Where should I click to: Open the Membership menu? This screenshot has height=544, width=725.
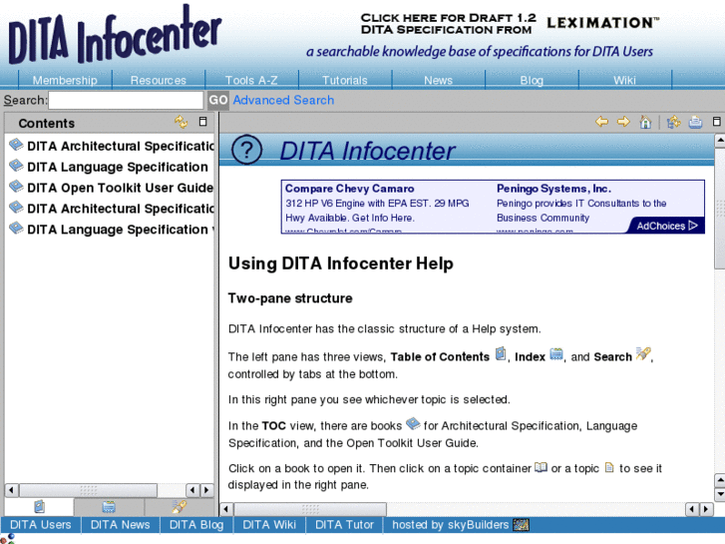[x=65, y=80]
